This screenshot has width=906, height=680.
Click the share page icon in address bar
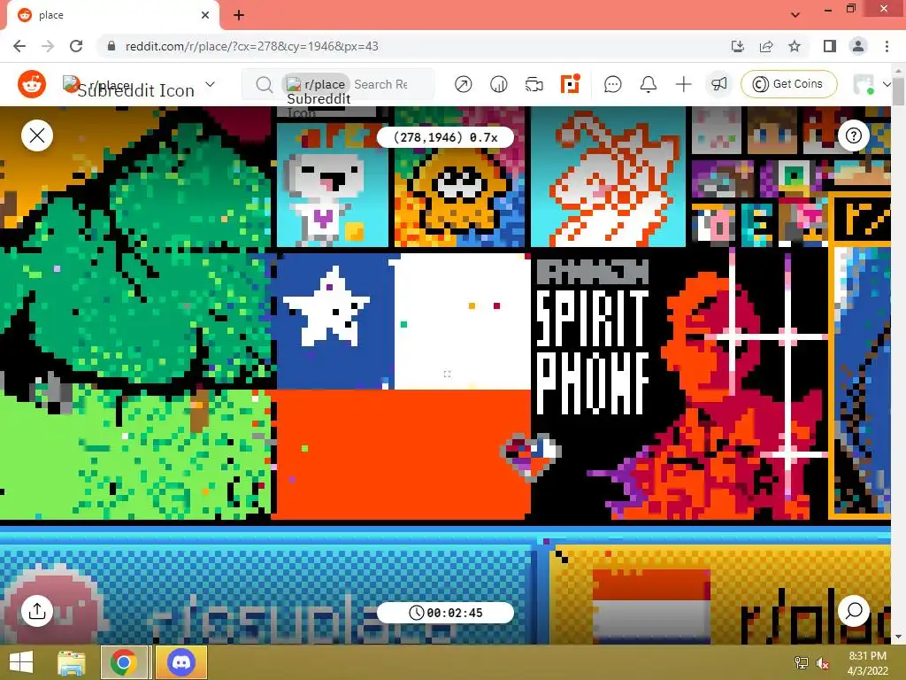[766, 46]
